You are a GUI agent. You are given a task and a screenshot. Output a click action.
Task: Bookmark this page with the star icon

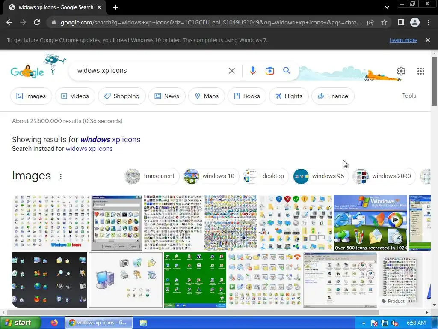point(384,22)
